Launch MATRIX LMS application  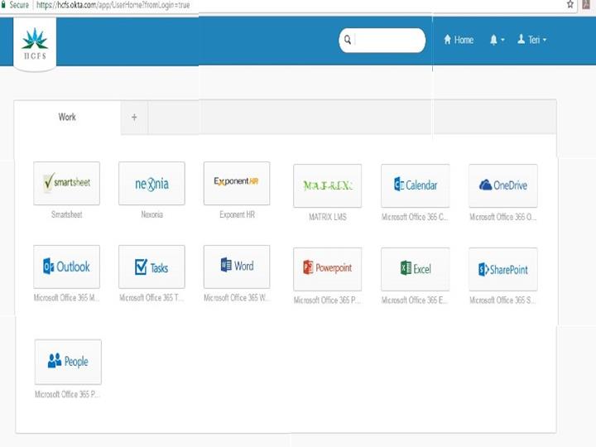[x=327, y=186]
